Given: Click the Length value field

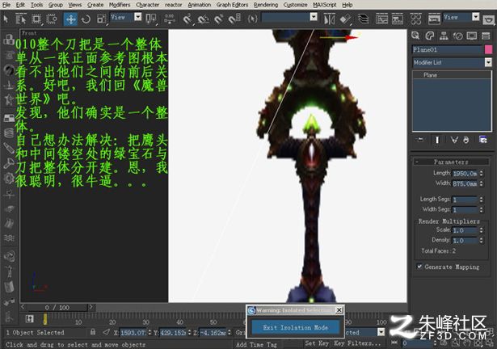Looking at the screenshot, I should (465, 174).
